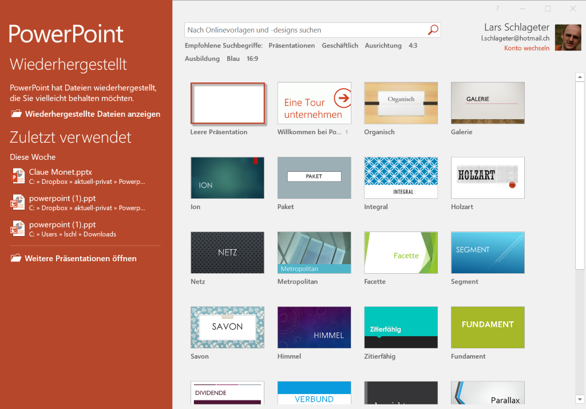Click the scrollbar up arrow
586x409 pixels.
pos(579,77)
